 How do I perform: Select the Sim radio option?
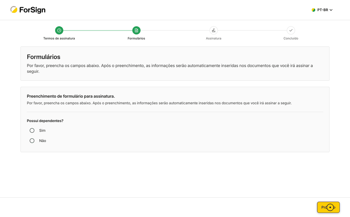(x=32, y=130)
